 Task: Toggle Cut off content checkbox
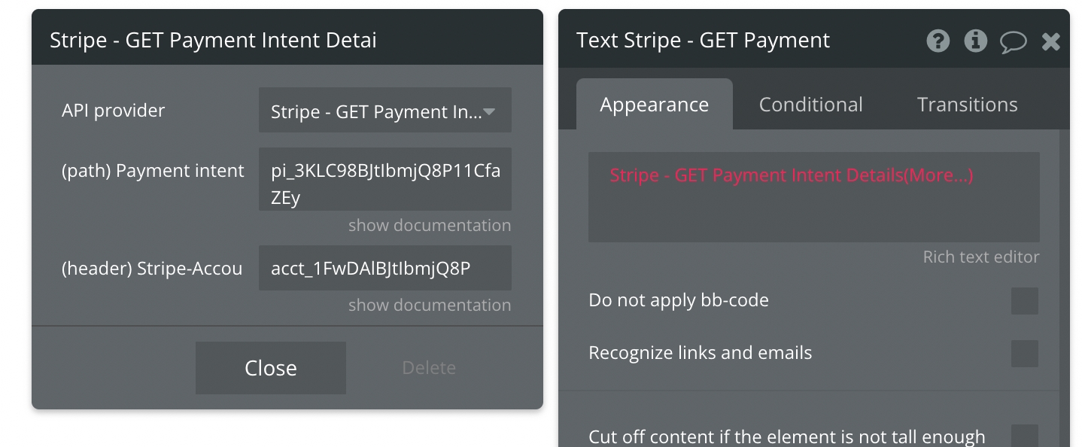click(x=1024, y=436)
